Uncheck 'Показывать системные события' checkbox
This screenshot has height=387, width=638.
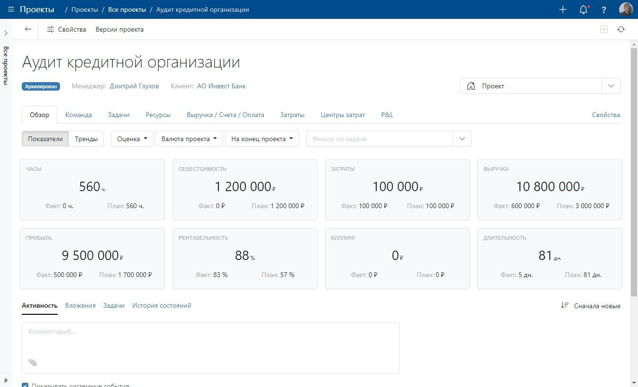pyautogui.click(x=25, y=385)
